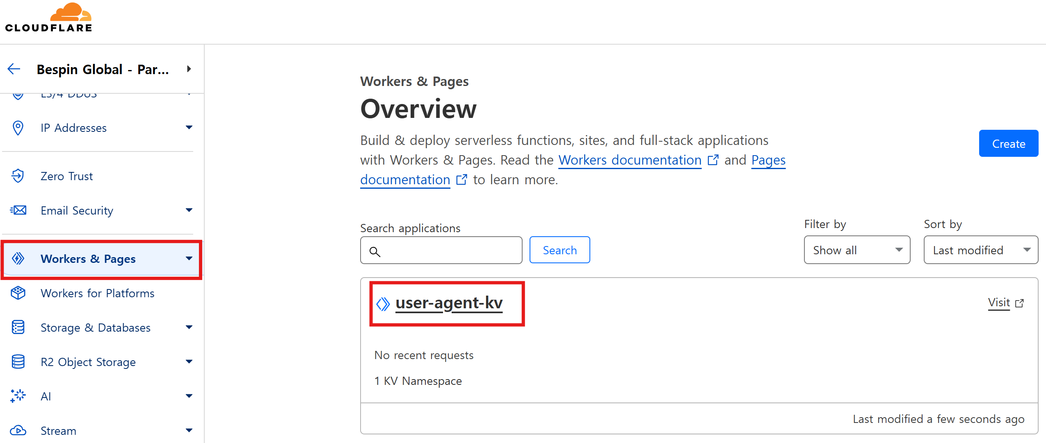Expand the account switcher arrow
Screen dimensions: 1046x443
[189, 69]
